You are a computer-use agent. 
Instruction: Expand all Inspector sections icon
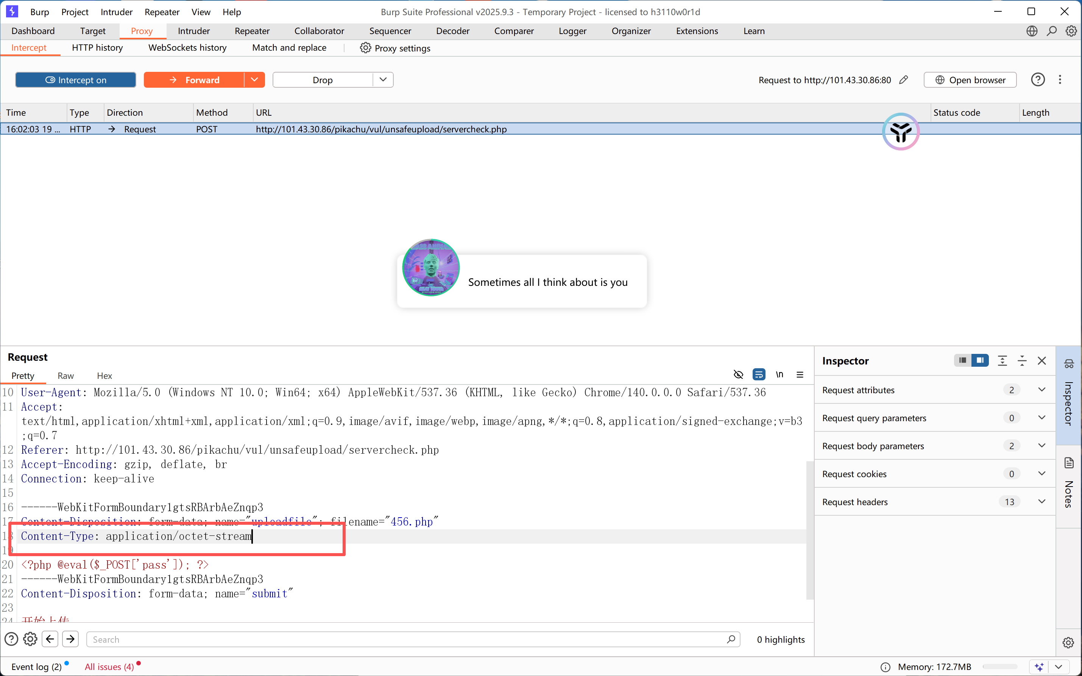(x=1002, y=360)
